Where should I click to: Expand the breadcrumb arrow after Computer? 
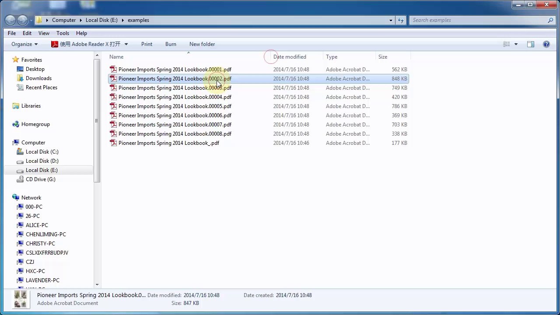[81, 20]
